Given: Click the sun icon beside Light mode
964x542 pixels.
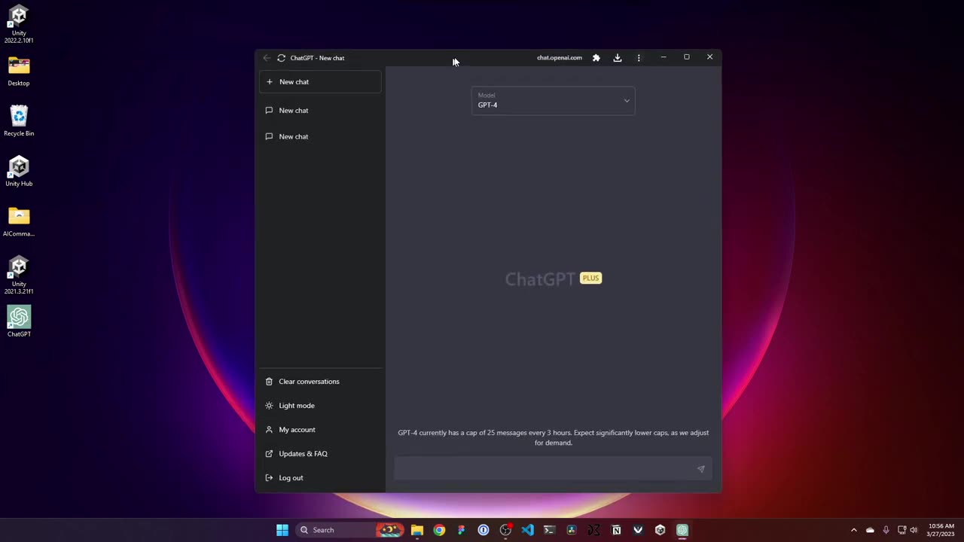Looking at the screenshot, I should pos(269,406).
